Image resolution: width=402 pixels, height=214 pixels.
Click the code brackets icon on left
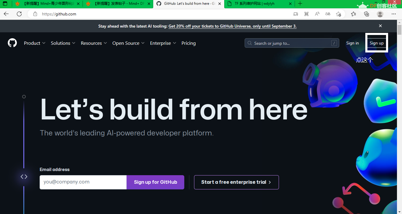pyautogui.click(x=24, y=177)
